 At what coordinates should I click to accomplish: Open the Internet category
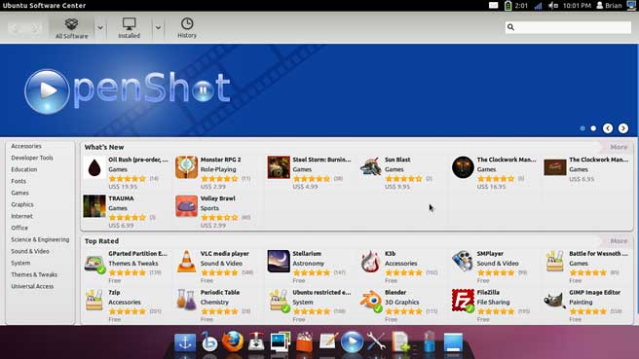[x=22, y=216]
